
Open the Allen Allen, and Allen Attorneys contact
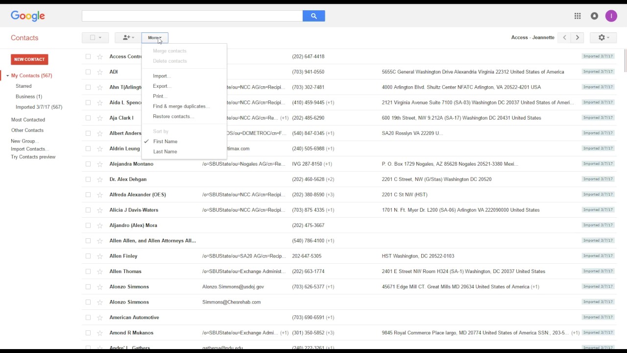point(153,241)
